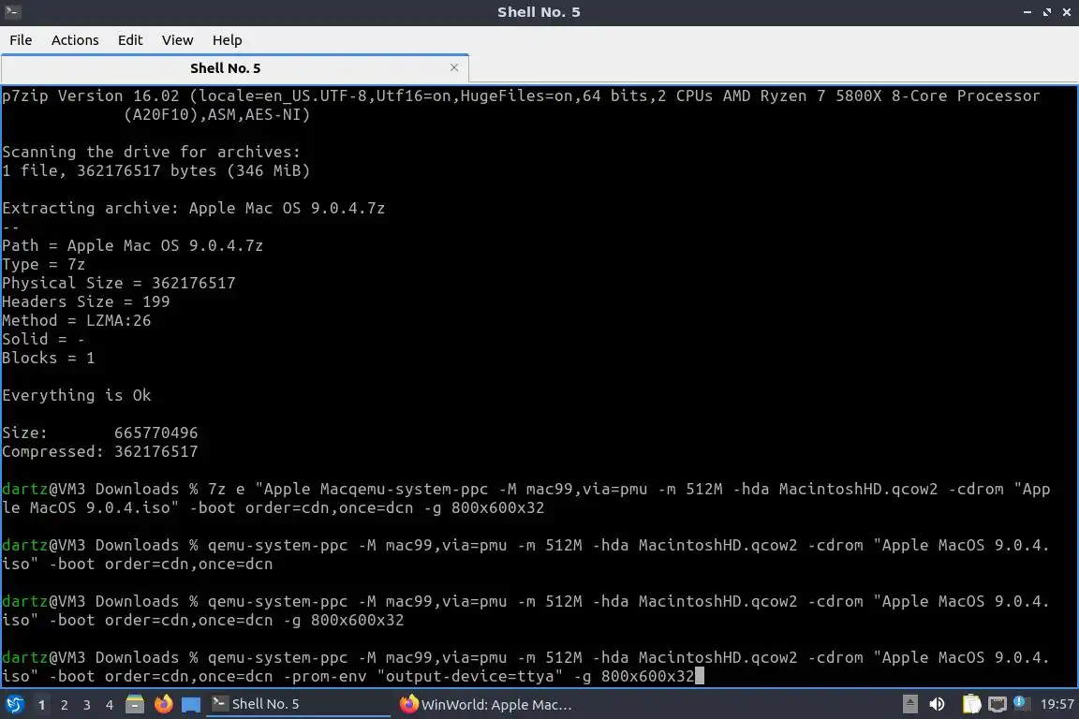Image resolution: width=1079 pixels, height=719 pixels.
Task: Switch to workspace 1
Action: pyautogui.click(x=42, y=705)
